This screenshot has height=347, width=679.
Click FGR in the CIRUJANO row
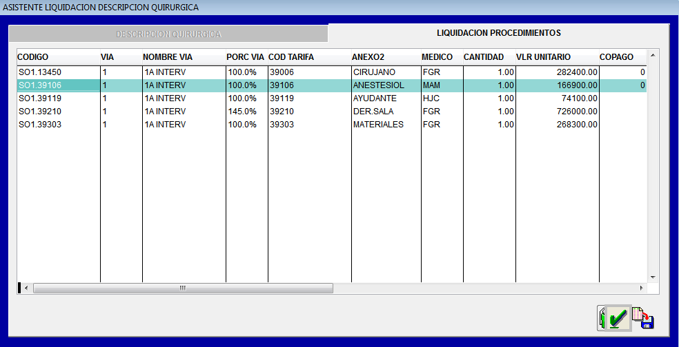[442, 72]
